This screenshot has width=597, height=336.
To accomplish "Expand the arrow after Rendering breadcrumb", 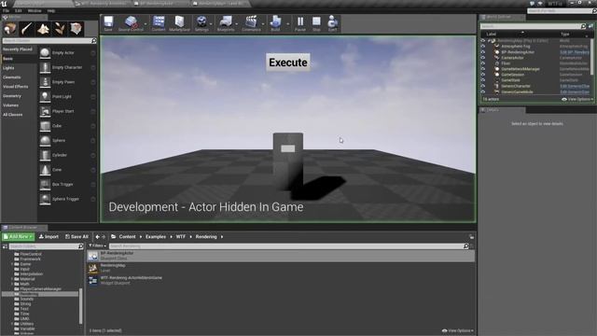I will [222, 236].
